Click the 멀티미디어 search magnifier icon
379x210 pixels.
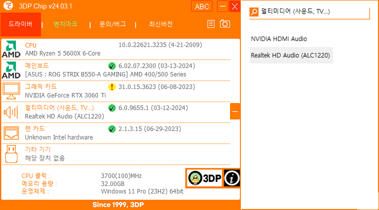(254, 11)
